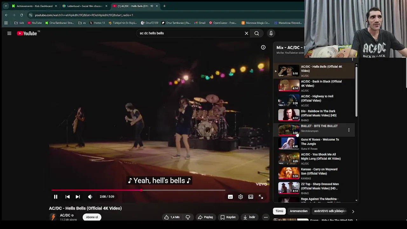407x229 pixels.
Task: Reload the page
Action: 22,15
